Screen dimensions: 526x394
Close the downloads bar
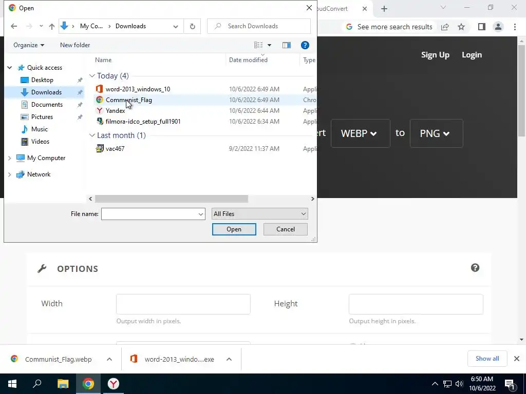tap(517, 359)
